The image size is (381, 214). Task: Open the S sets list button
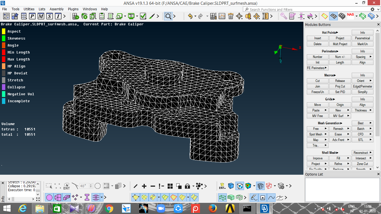pos(50,16)
